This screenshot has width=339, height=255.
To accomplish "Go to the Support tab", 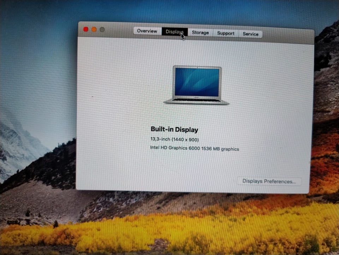I will click(226, 33).
